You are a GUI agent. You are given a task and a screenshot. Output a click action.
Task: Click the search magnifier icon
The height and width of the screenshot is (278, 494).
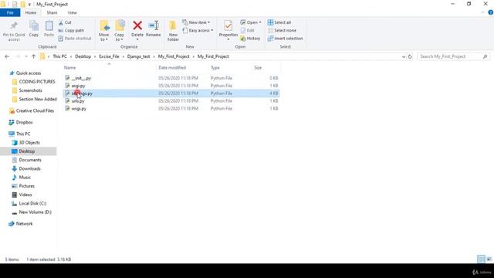(x=486, y=56)
